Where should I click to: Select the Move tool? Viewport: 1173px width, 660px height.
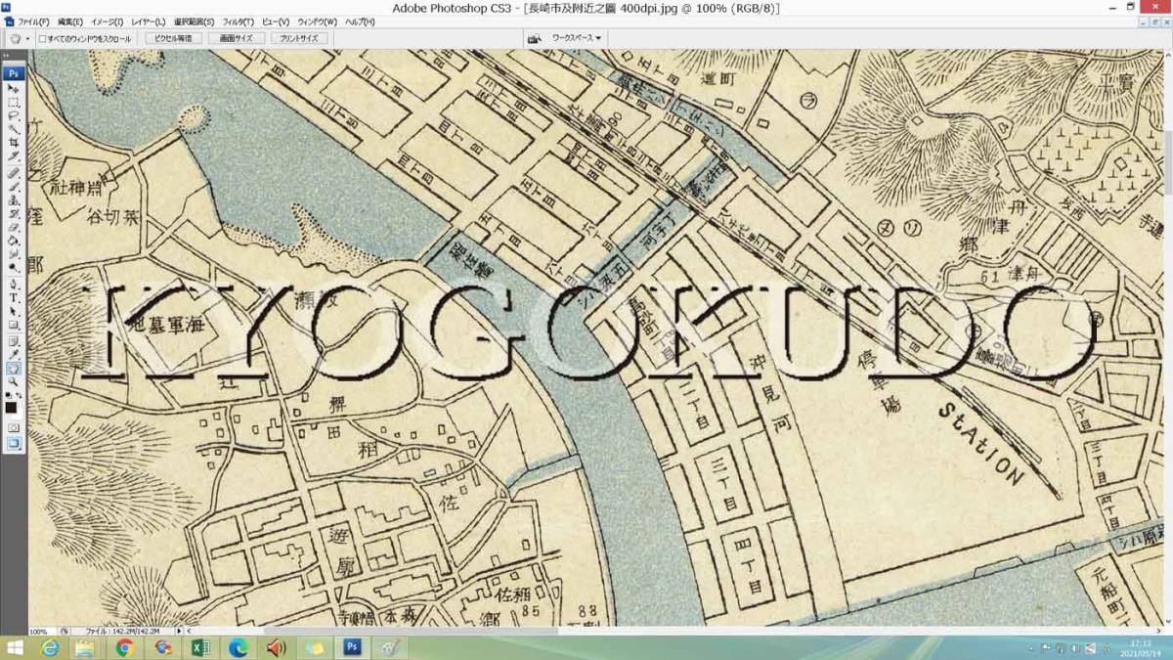pyautogui.click(x=15, y=88)
